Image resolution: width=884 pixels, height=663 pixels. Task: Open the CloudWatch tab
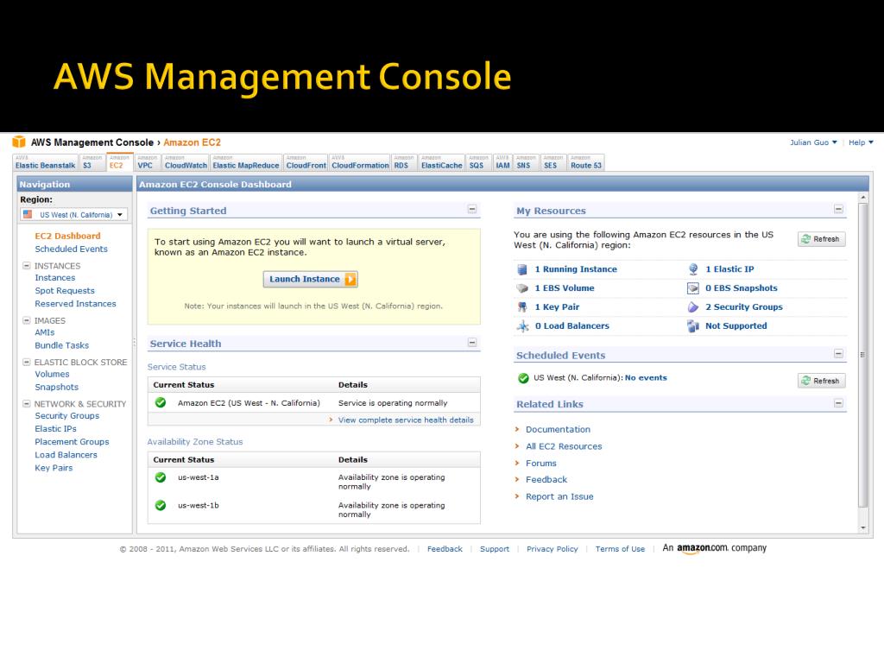click(186, 163)
